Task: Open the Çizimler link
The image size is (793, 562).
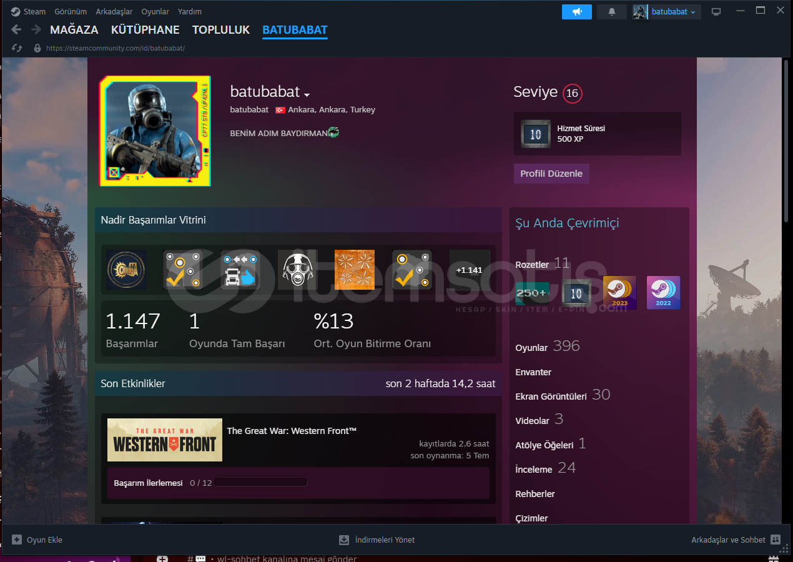Action: pos(531,518)
